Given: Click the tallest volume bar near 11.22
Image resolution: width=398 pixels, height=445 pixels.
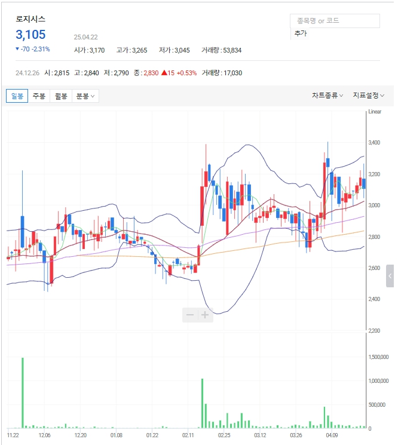Looking at the screenshot, I should (x=23, y=393).
